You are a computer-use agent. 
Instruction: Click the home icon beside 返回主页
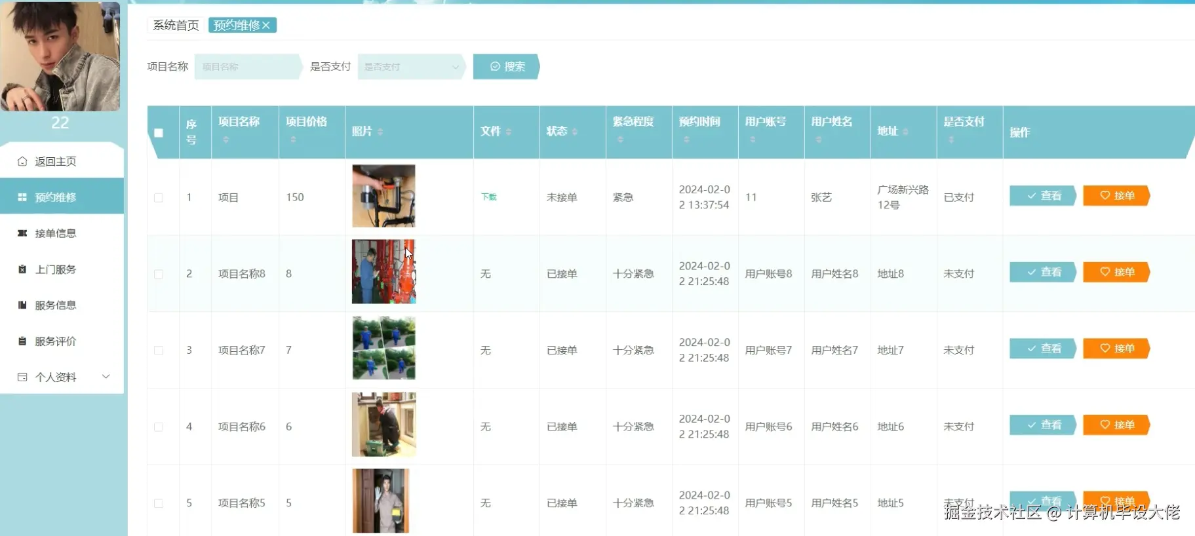pyautogui.click(x=22, y=161)
